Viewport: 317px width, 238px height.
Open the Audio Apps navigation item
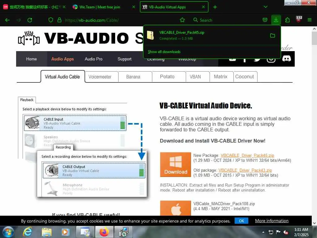click(x=63, y=59)
